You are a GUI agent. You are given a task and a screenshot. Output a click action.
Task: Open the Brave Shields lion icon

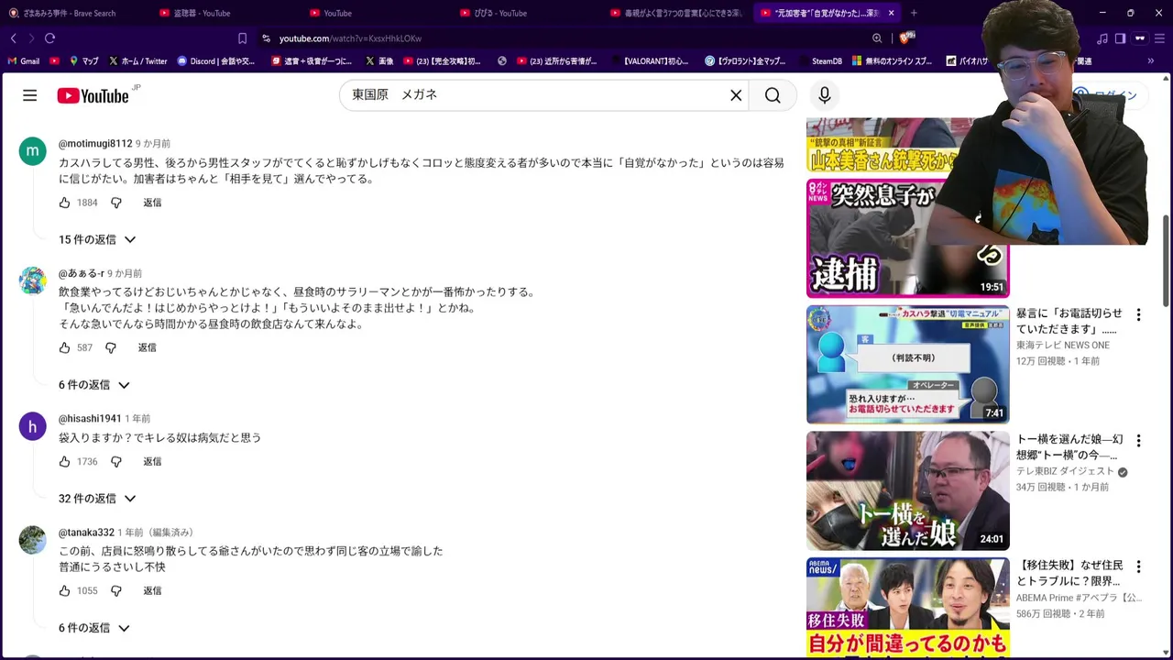point(905,38)
